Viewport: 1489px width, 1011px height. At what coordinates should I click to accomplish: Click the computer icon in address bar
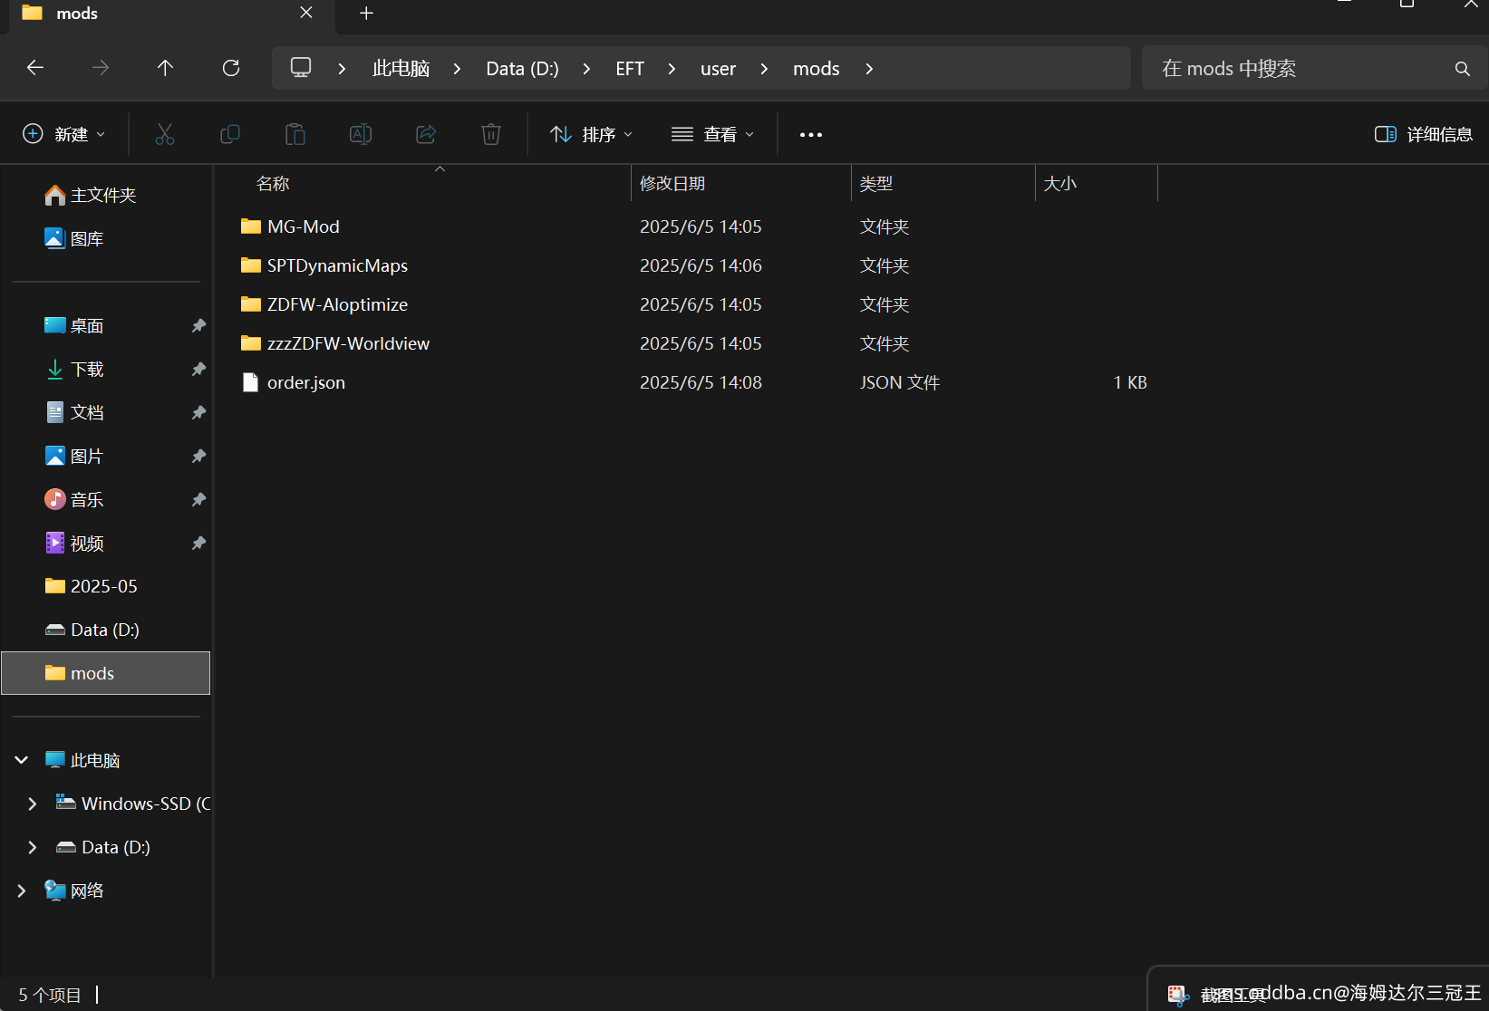click(301, 68)
